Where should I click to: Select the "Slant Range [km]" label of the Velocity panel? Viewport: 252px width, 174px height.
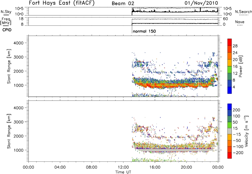point(9,131)
